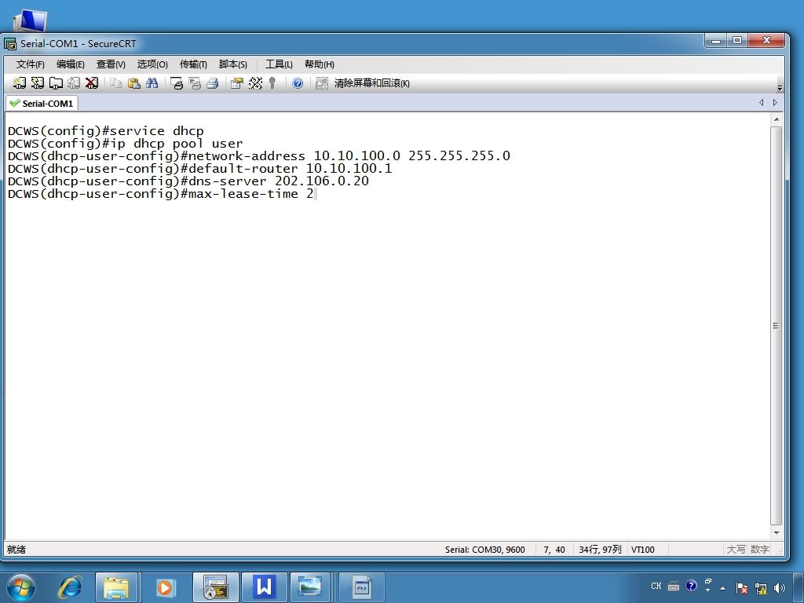The image size is (804, 603).
Task: Click the terminal scrollbar down arrow
Action: (777, 533)
